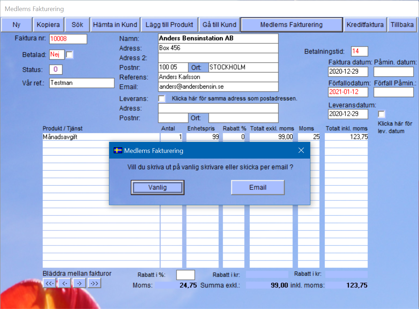Click Hämta in Kund button
The height and width of the screenshot is (309, 419).
pos(115,25)
